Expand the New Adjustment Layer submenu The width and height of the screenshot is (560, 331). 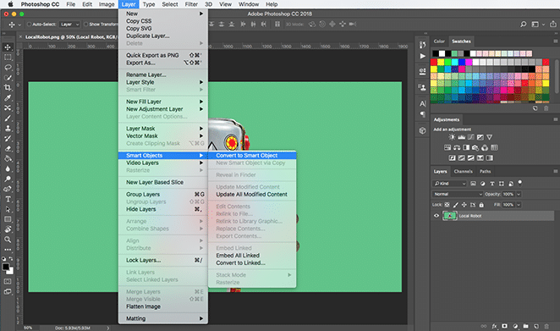tap(163, 109)
